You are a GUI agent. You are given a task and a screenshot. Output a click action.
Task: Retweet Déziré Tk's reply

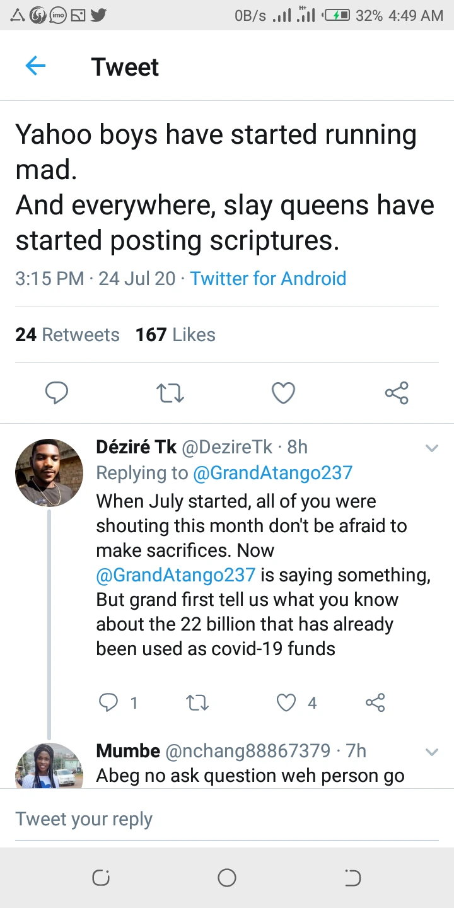(197, 702)
